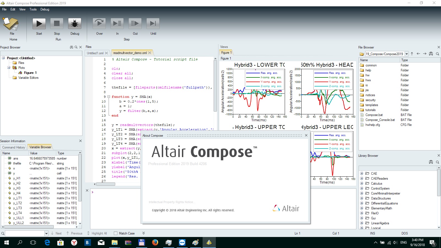Select Figure 1 in project tree

(30, 73)
